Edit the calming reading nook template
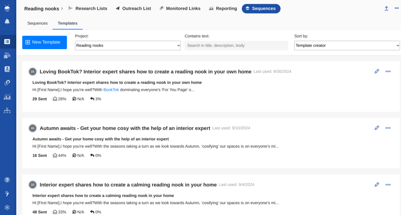401x215 pixels. [x=377, y=184]
